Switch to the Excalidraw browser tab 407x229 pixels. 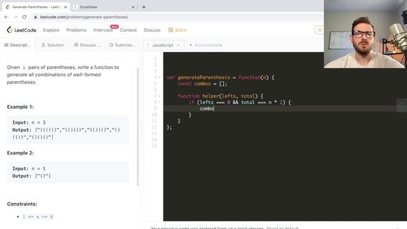[104, 7]
